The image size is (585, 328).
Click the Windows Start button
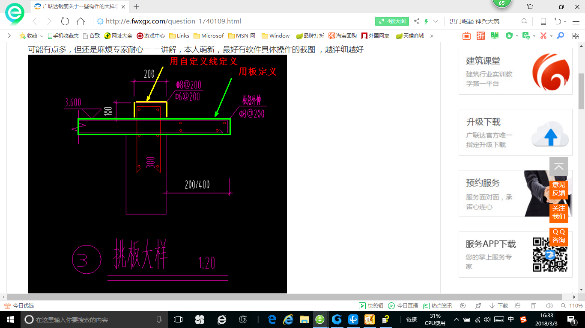pos(10,319)
